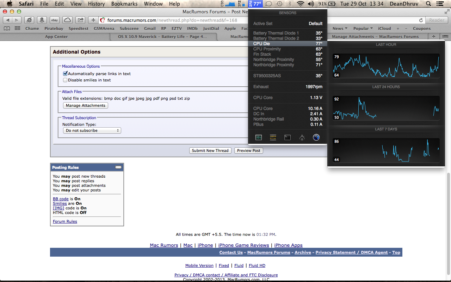Select CPU Die sensor row

point(288,44)
